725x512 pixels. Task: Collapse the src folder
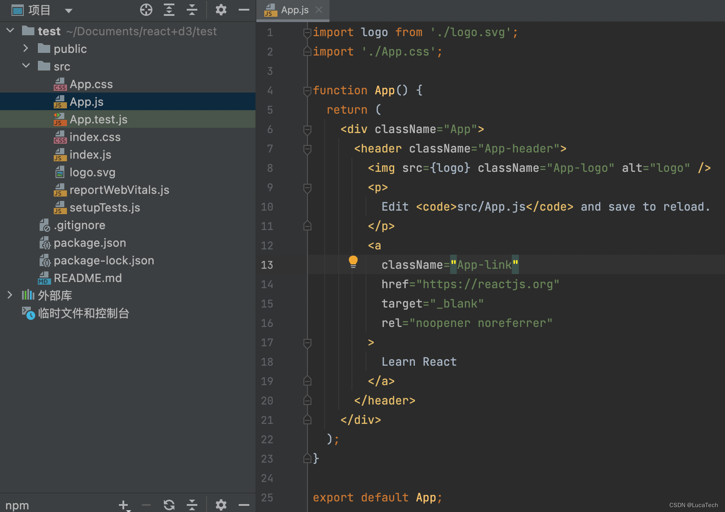point(26,66)
